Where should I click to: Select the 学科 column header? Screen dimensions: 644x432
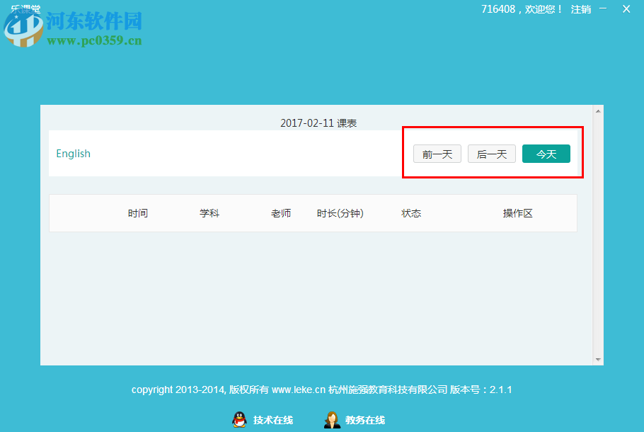pos(209,213)
